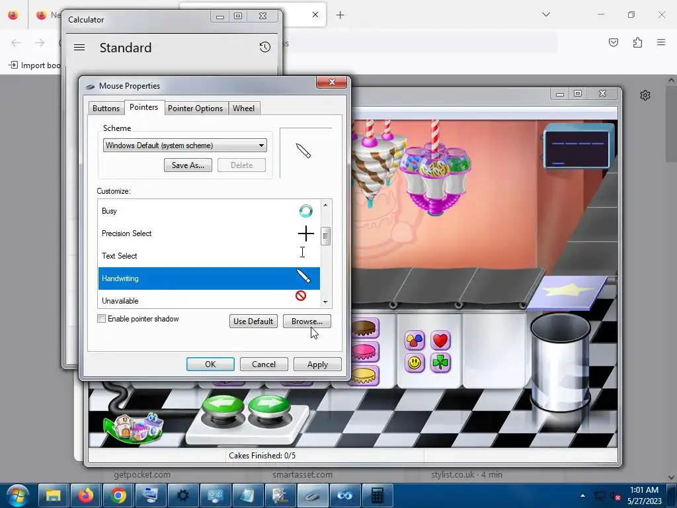Click the smartasset.com link text
This screenshot has width=677, height=508.
tap(302, 474)
